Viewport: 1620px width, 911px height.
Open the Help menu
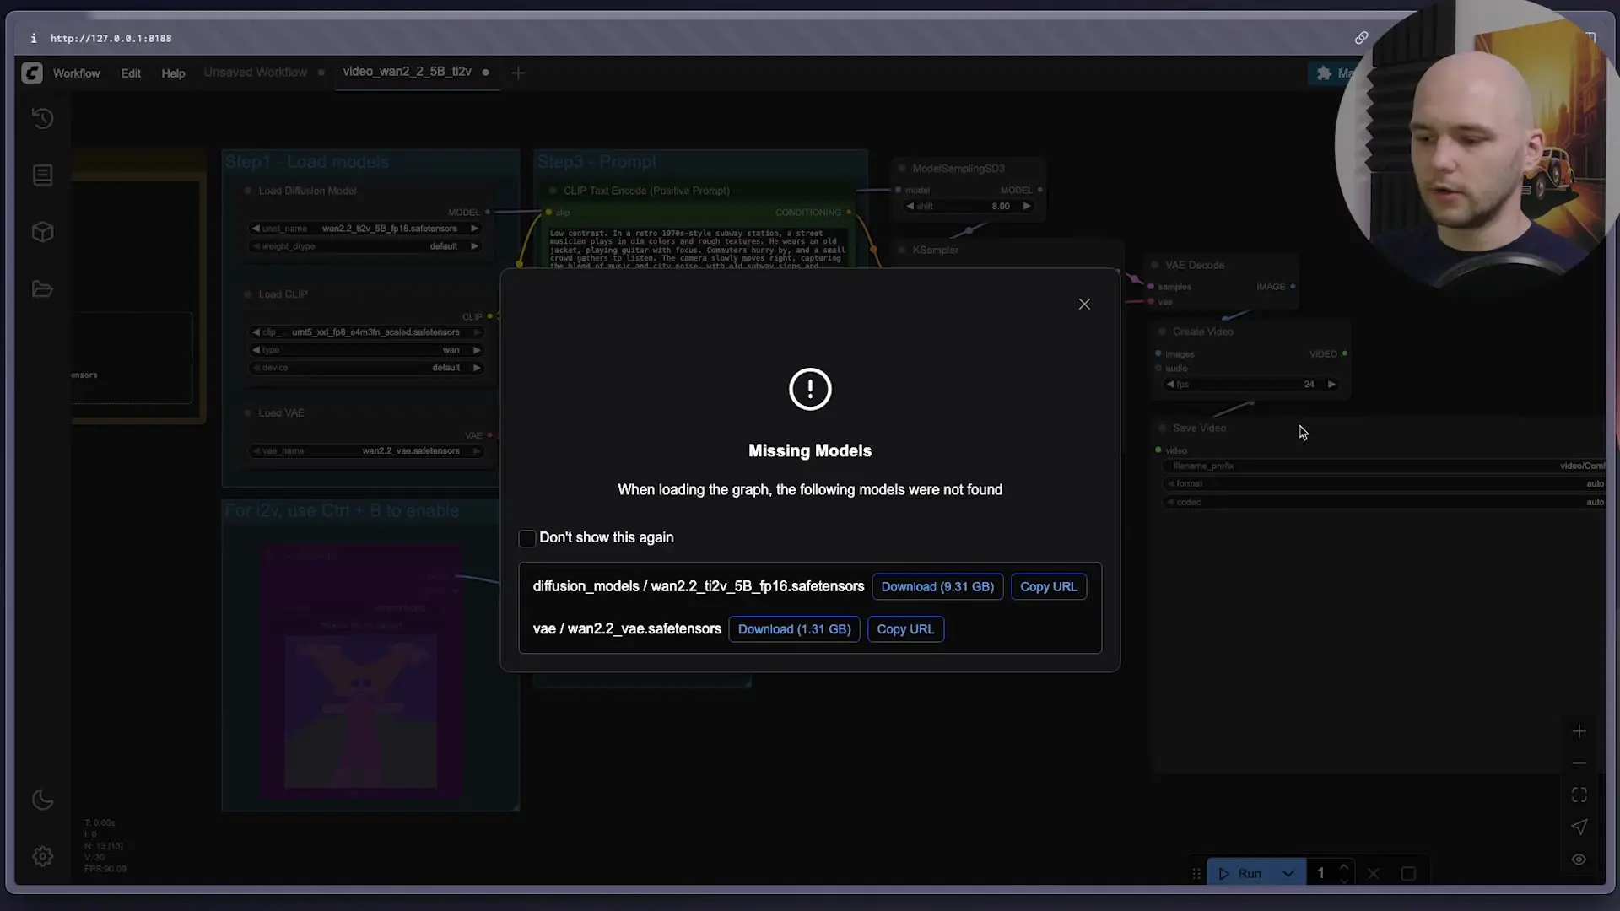click(x=173, y=73)
